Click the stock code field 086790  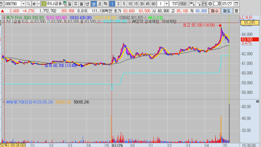pos(13,4)
